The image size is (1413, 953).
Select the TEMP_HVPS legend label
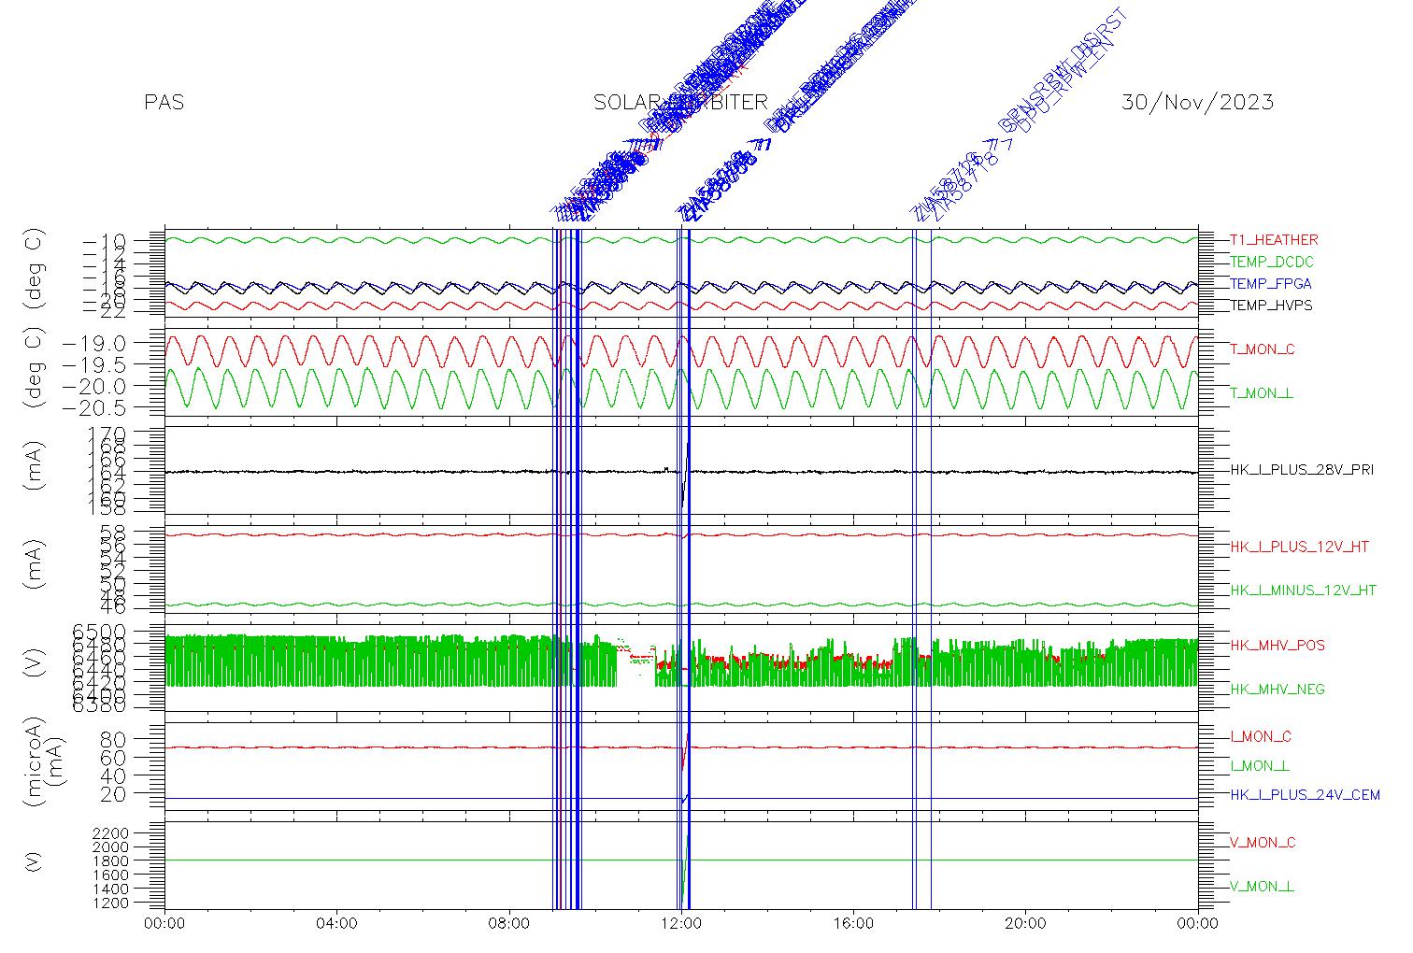1271,306
